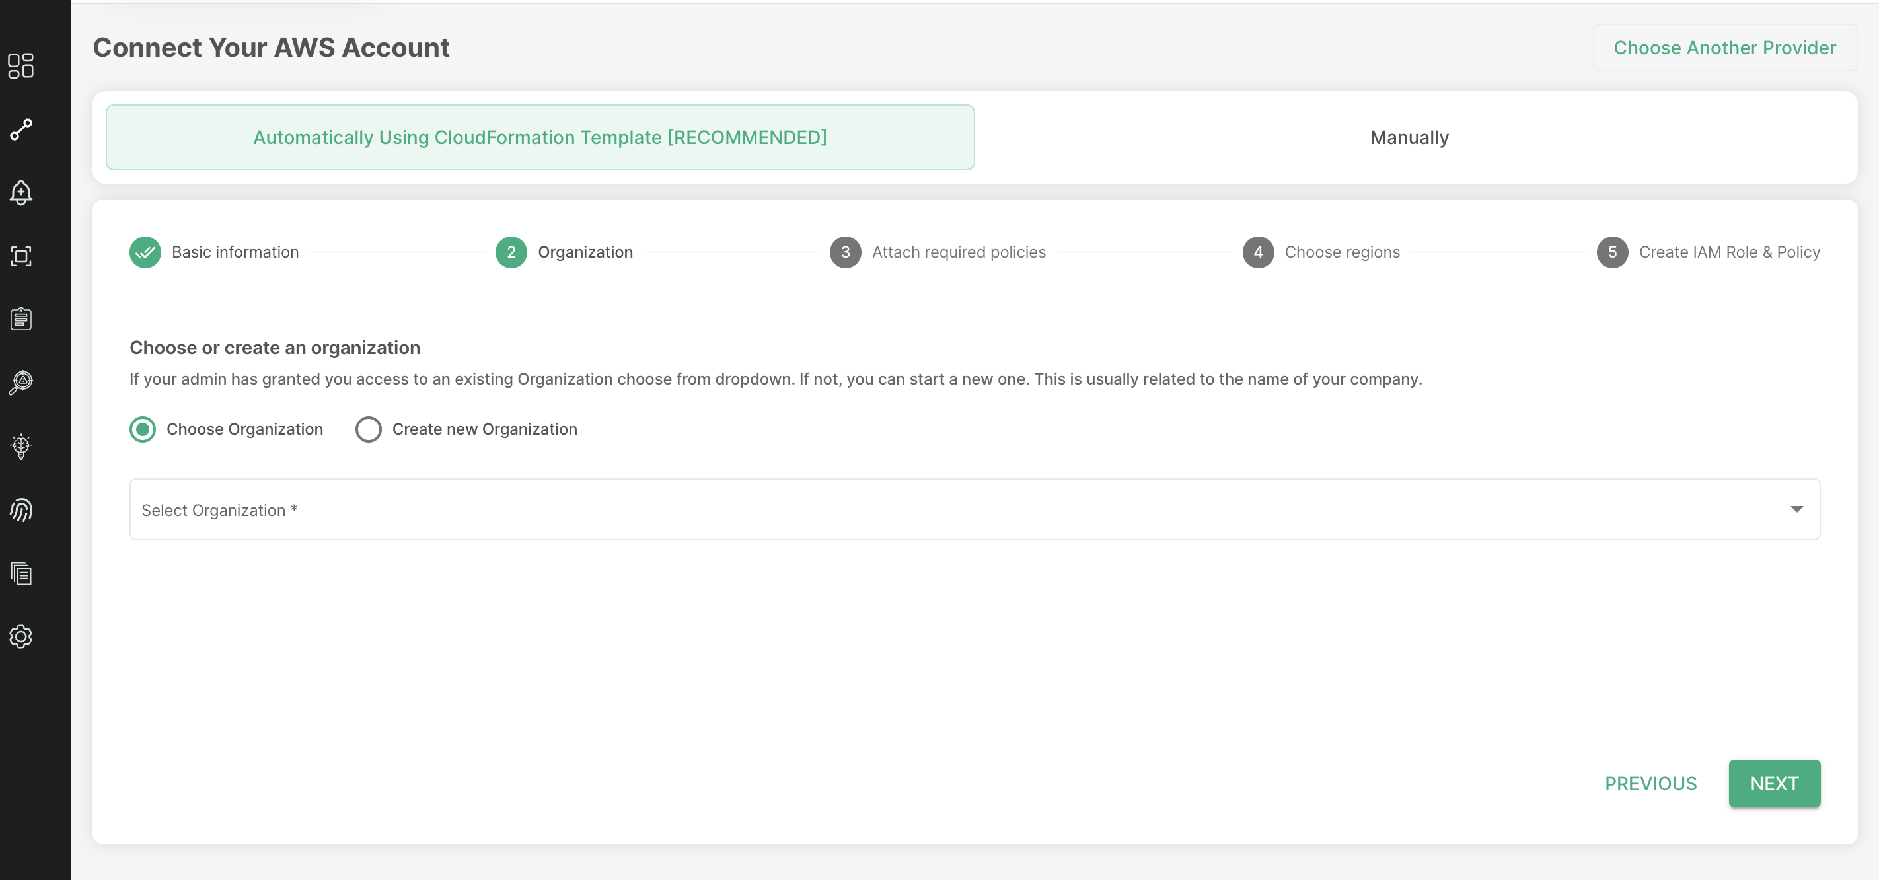Open the alerts bell sidebar icon

[21, 193]
